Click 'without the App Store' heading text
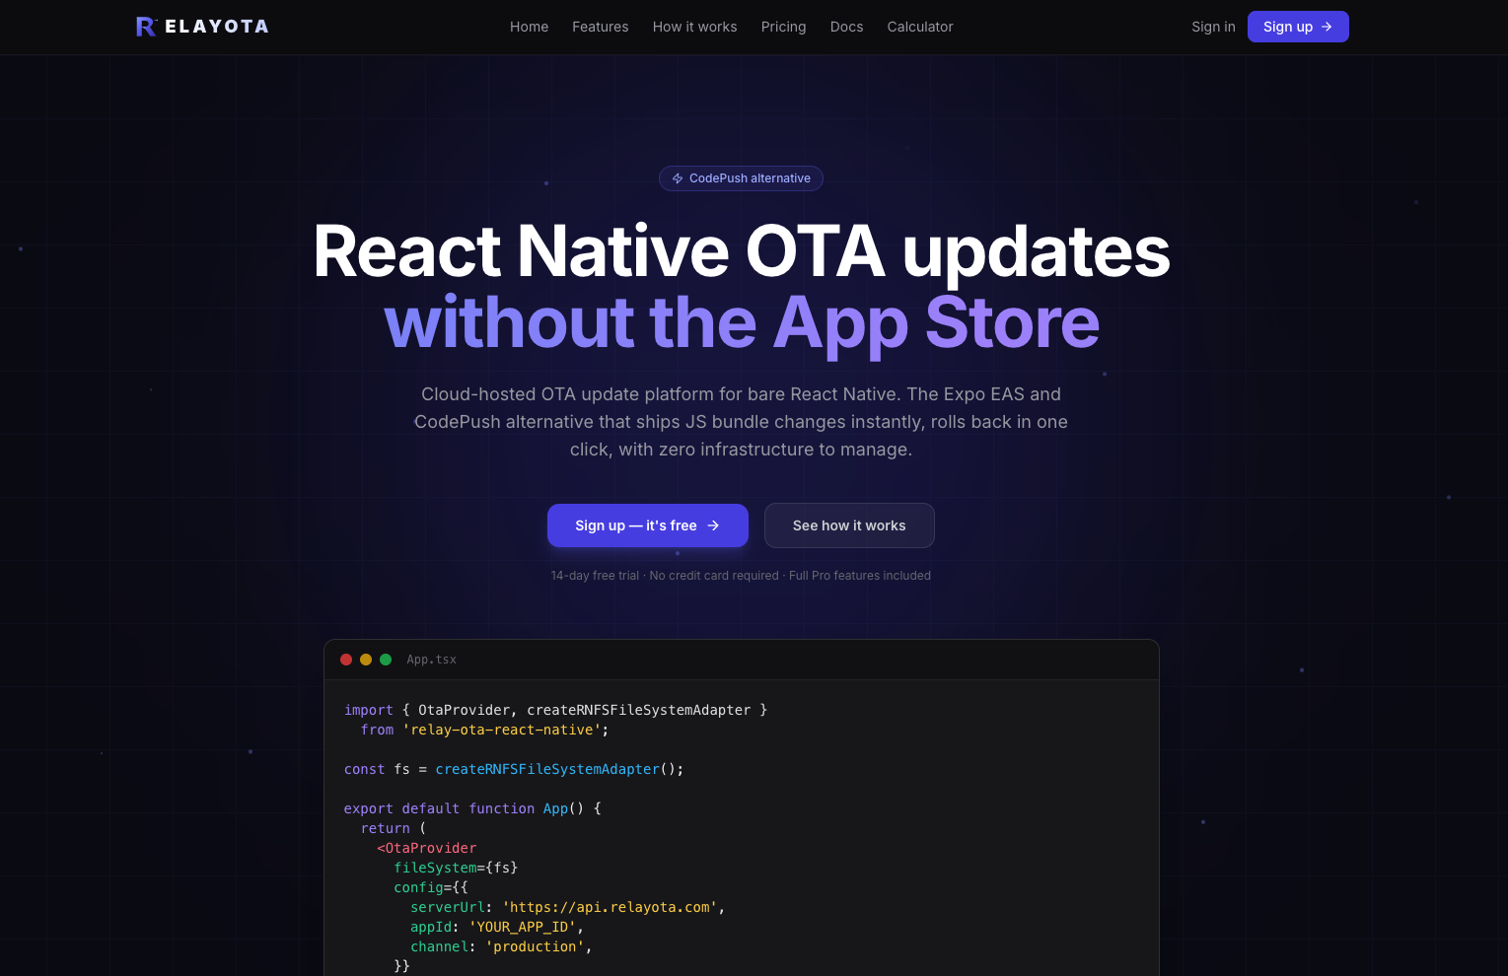1508x976 pixels. point(742,322)
